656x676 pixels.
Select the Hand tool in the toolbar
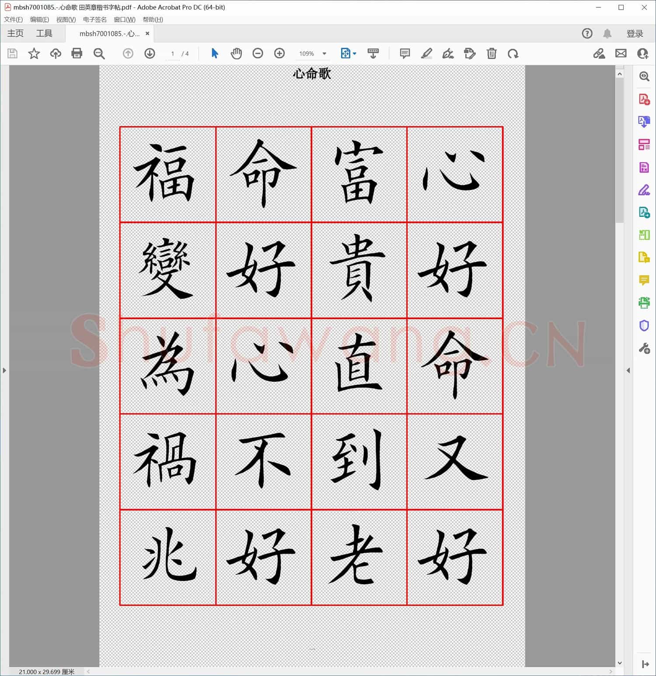[236, 53]
